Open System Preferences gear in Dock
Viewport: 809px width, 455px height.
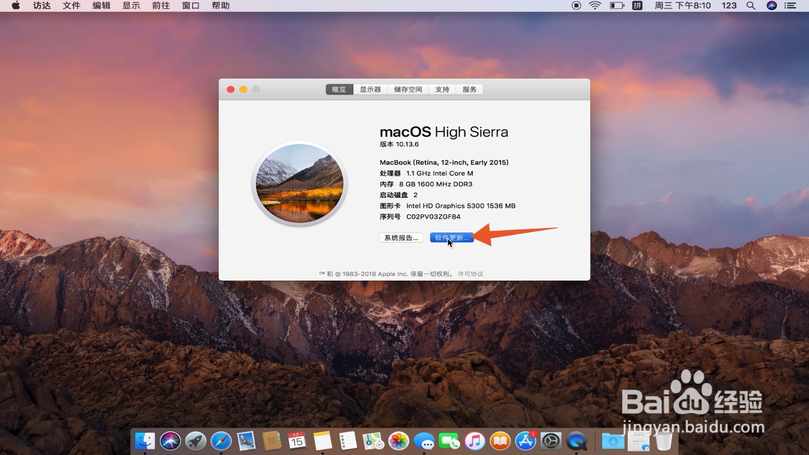551,441
